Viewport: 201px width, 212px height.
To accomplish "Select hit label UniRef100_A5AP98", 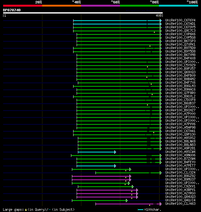I will pyautogui.click(x=180, y=127).
